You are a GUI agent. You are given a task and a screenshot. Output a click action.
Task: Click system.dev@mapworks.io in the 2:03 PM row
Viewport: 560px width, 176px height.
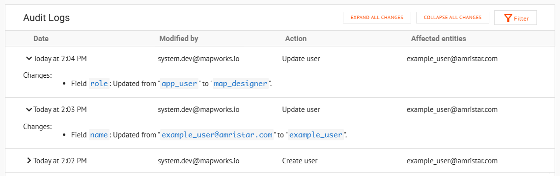point(198,110)
